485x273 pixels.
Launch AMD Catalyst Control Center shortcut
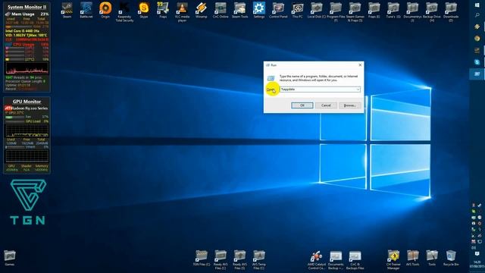tap(317, 259)
